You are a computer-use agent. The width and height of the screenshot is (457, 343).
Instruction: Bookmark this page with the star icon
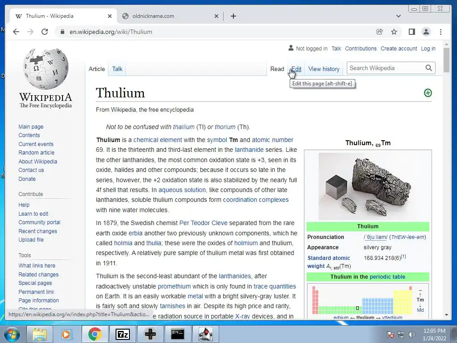point(394,32)
